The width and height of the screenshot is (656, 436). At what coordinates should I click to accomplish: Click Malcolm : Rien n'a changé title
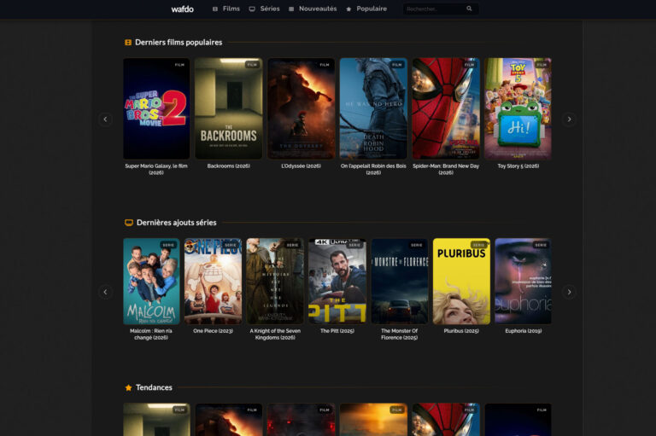[x=151, y=334]
